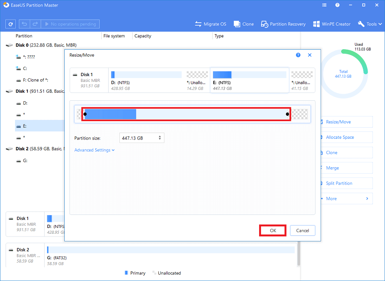Image resolution: width=385 pixels, height=281 pixels.
Task: Click the undo arrow icon
Action: 24,24
